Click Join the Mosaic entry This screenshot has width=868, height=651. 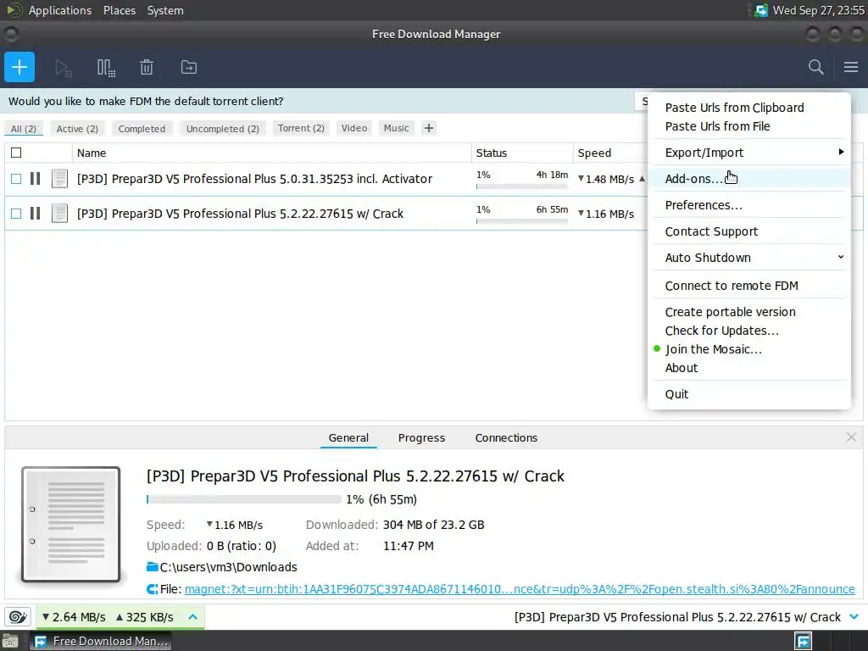[x=713, y=349]
